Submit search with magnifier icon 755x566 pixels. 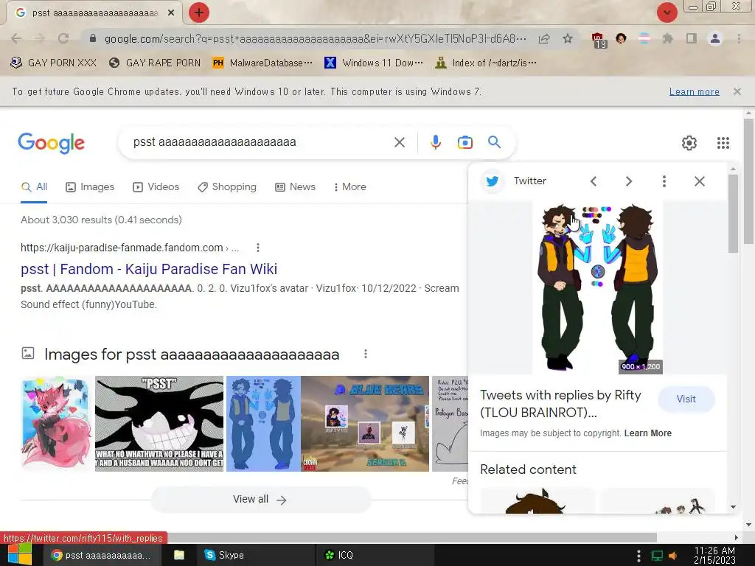pyautogui.click(x=494, y=142)
